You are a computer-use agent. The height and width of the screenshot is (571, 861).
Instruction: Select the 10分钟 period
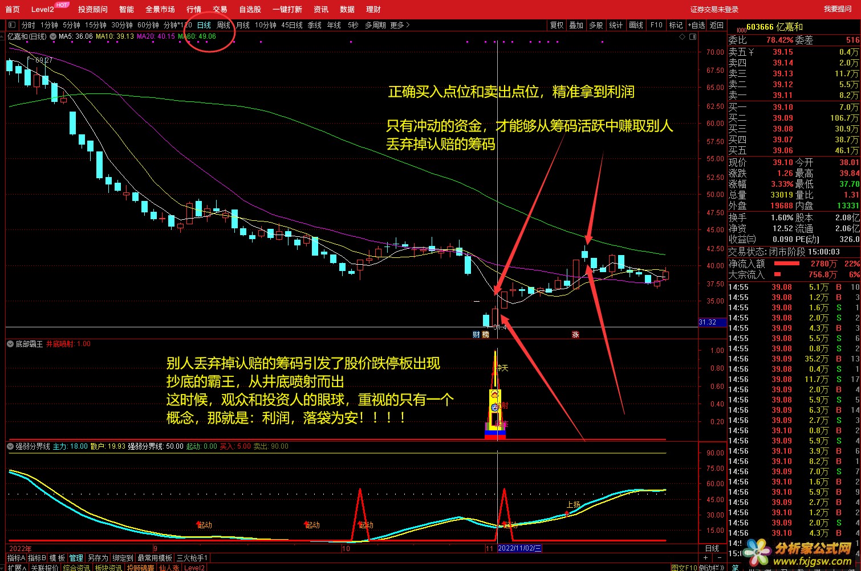[266, 25]
